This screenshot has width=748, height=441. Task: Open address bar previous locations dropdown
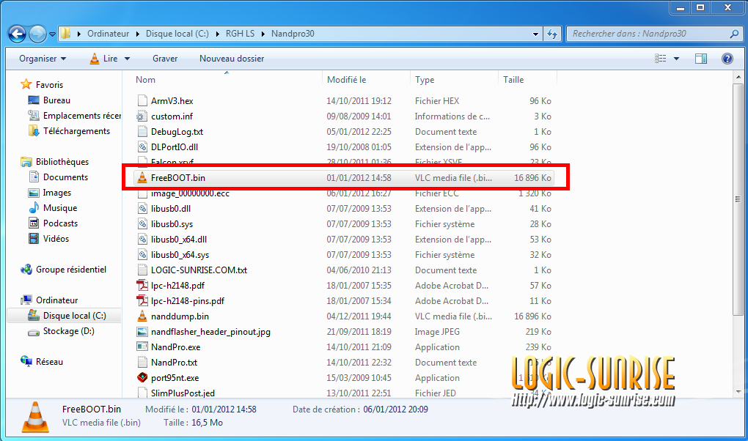pyautogui.click(x=536, y=34)
